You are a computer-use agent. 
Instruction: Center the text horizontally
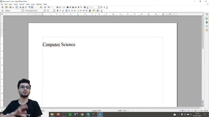69,11
